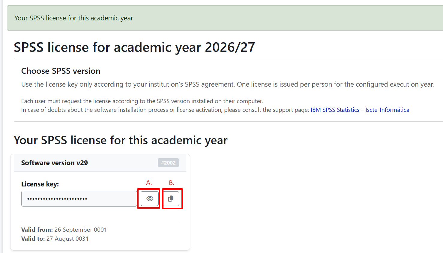Select the 27 August 0031 expiry date

pos(67,239)
